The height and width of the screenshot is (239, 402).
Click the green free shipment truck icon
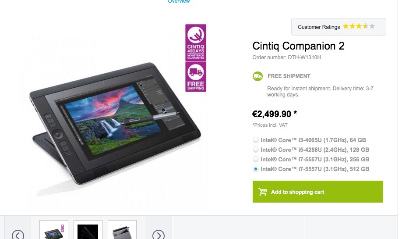point(257,76)
